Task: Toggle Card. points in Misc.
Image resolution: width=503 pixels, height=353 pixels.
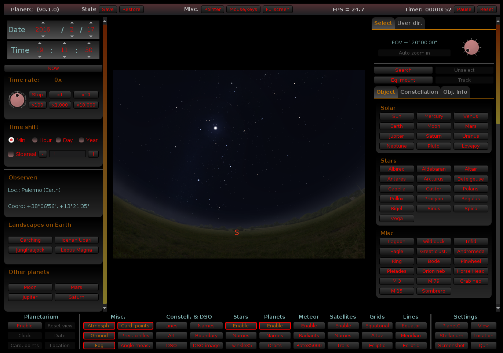Action: pos(135,326)
